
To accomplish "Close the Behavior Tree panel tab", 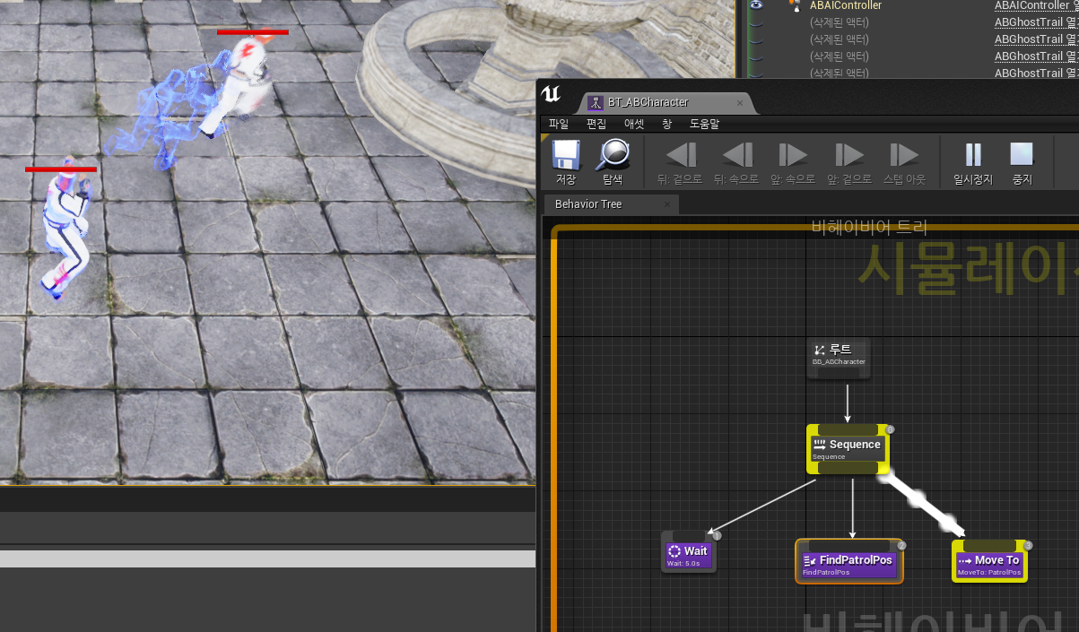I will tap(667, 204).
